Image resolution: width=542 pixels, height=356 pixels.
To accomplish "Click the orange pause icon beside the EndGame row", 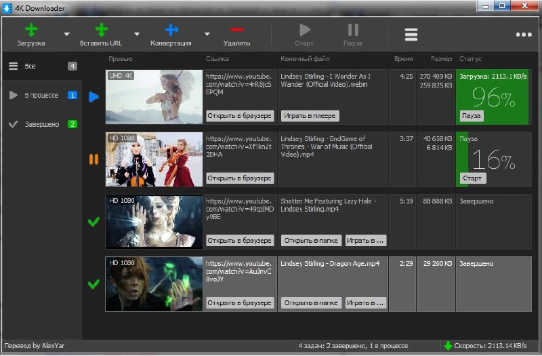I will point(93,159).
